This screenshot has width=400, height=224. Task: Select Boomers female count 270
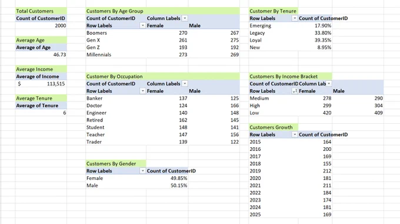click(167, 33)
